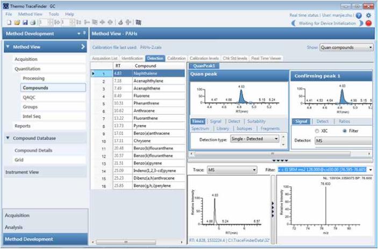Open the Detection type dropdown
378x252 pixels.
[x=281, y=138]
